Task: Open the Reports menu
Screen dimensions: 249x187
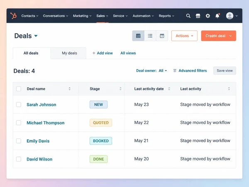Action: [166, 16]
